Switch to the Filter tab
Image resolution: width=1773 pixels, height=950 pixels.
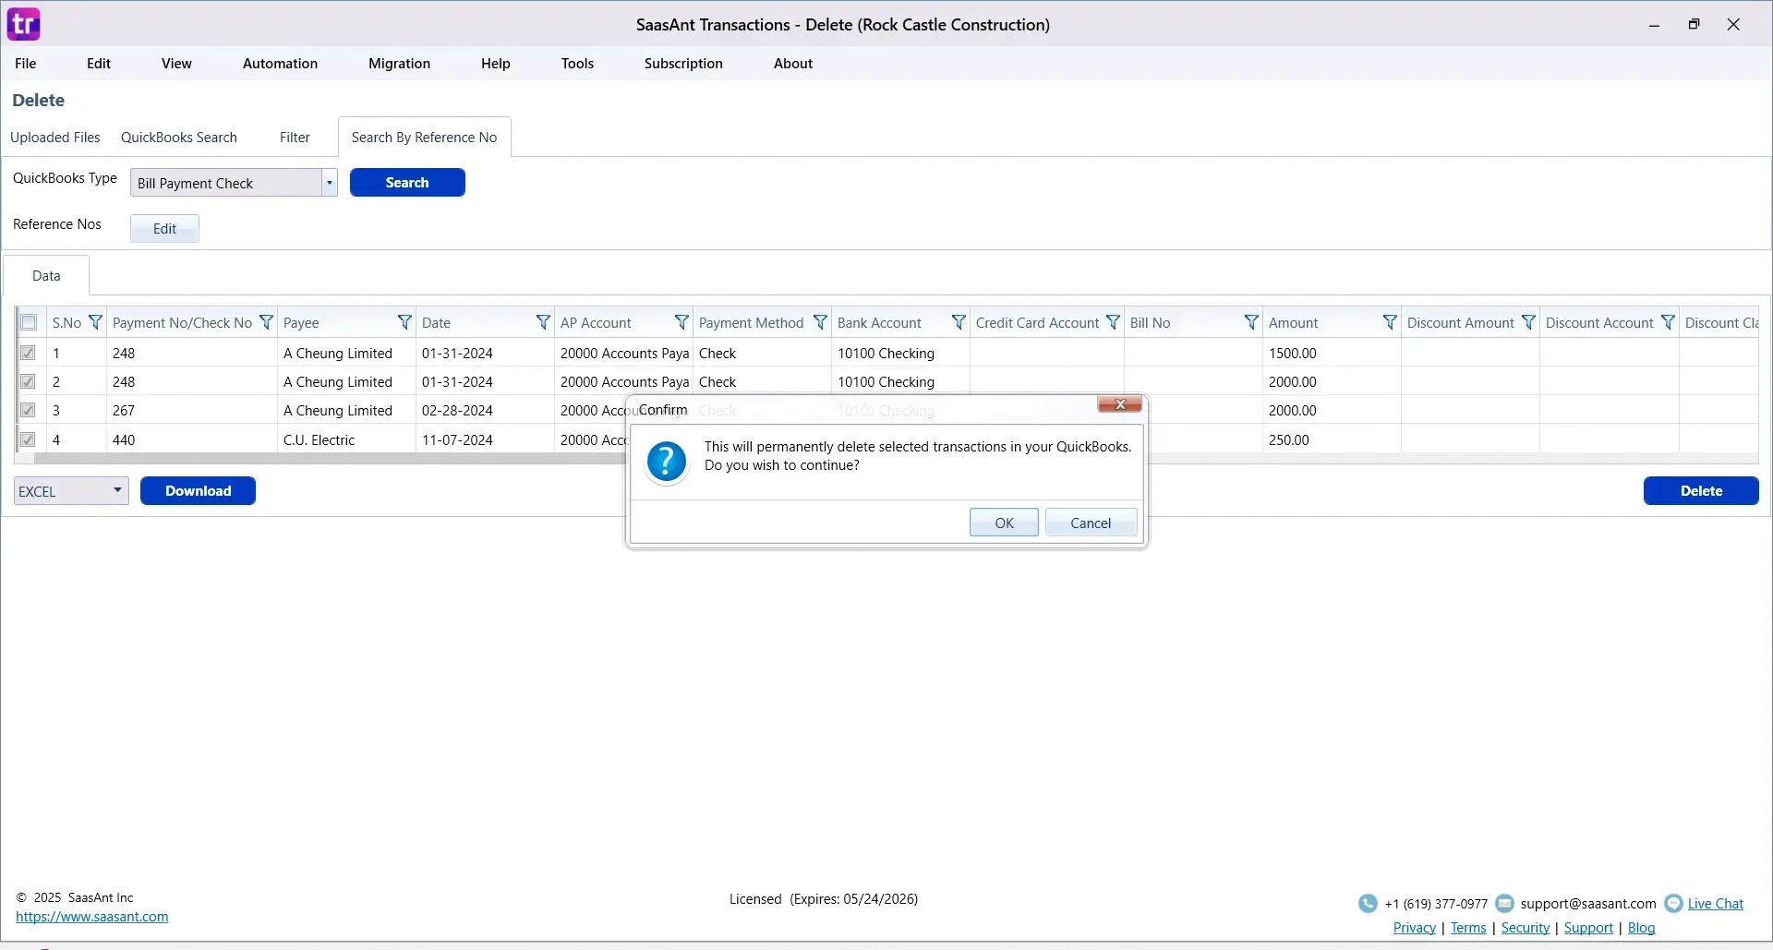pos(295,138)
